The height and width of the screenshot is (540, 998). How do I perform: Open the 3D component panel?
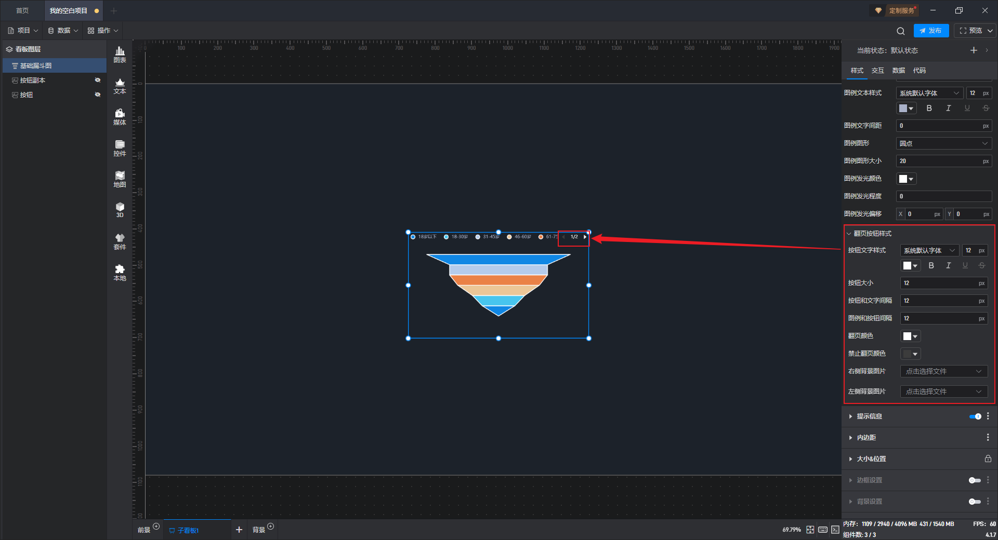[120, 210]
